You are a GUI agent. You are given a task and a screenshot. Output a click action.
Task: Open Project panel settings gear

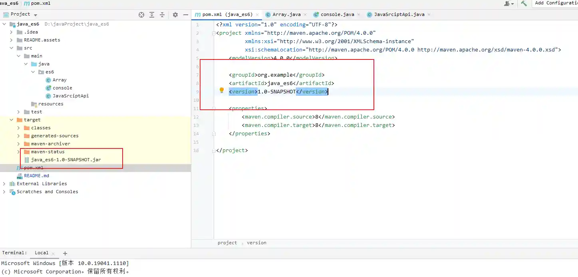[x=175, y=15]
